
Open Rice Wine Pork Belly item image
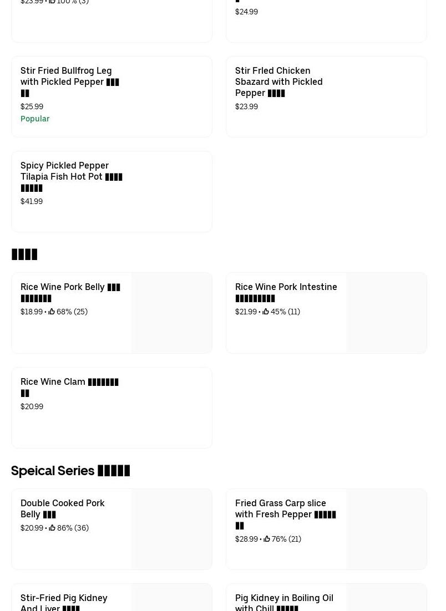(171, 313)
